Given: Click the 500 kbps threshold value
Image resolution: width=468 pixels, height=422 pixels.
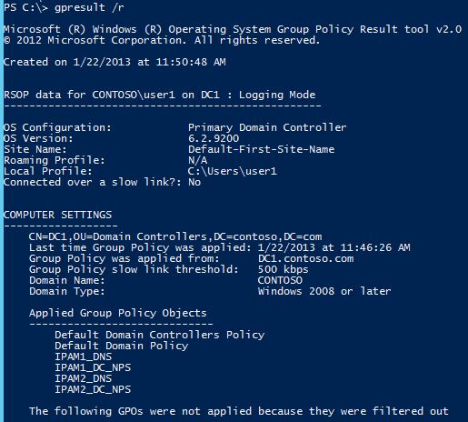Looking at the screenshot, I should tap(283, 269).
